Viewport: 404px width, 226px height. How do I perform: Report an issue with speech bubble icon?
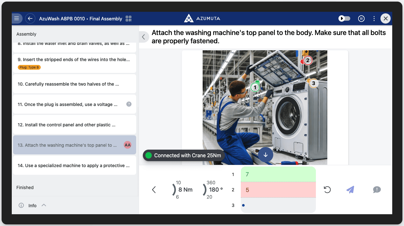pos(377,190)
